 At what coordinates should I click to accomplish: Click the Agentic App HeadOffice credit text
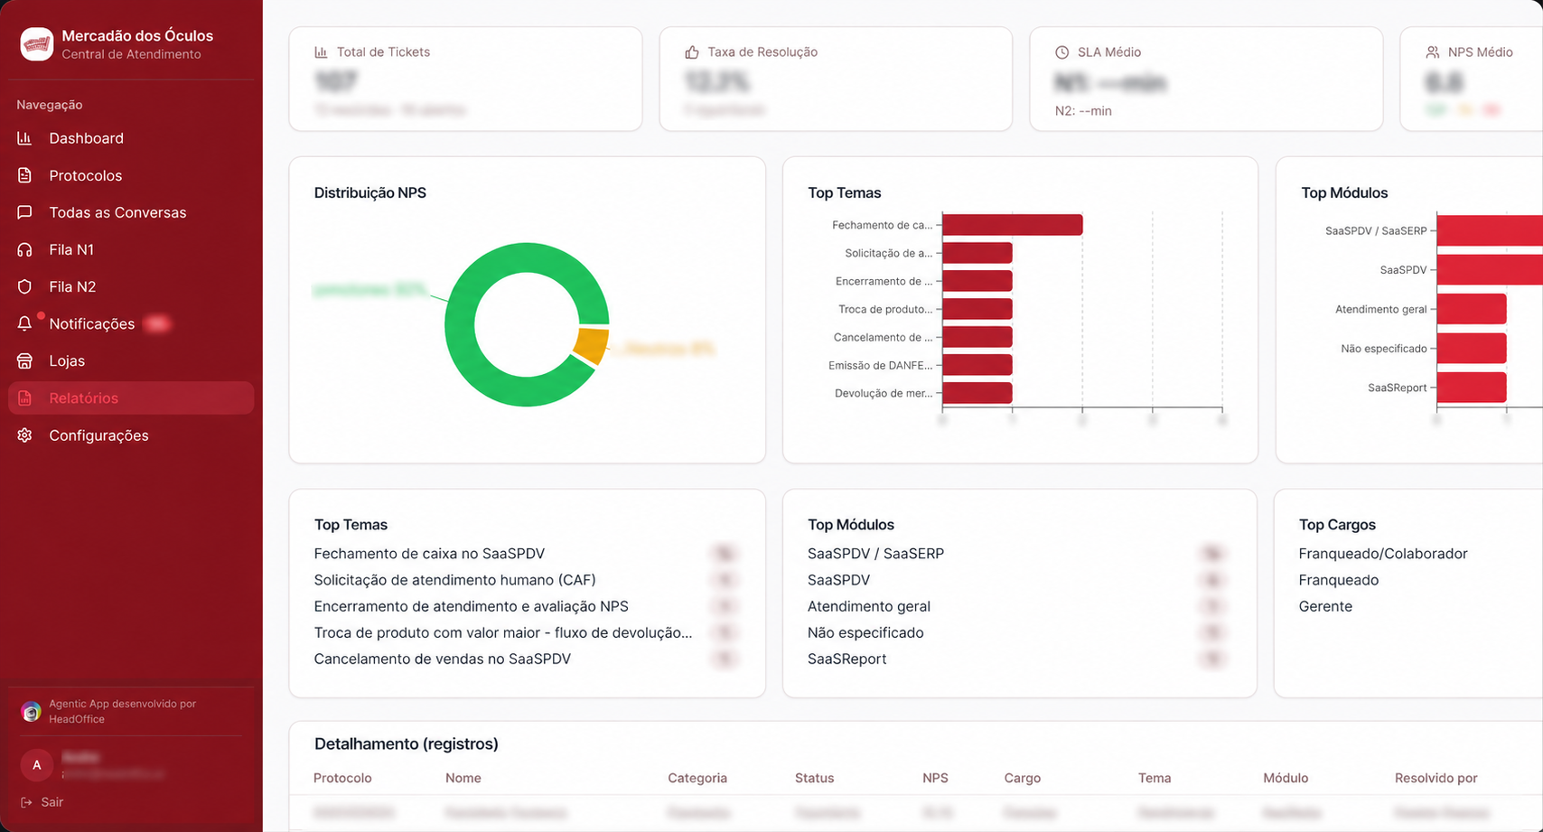point(122,712)
